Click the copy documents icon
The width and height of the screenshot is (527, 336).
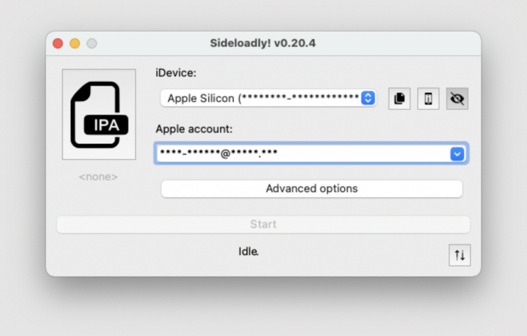pos(399,98)
